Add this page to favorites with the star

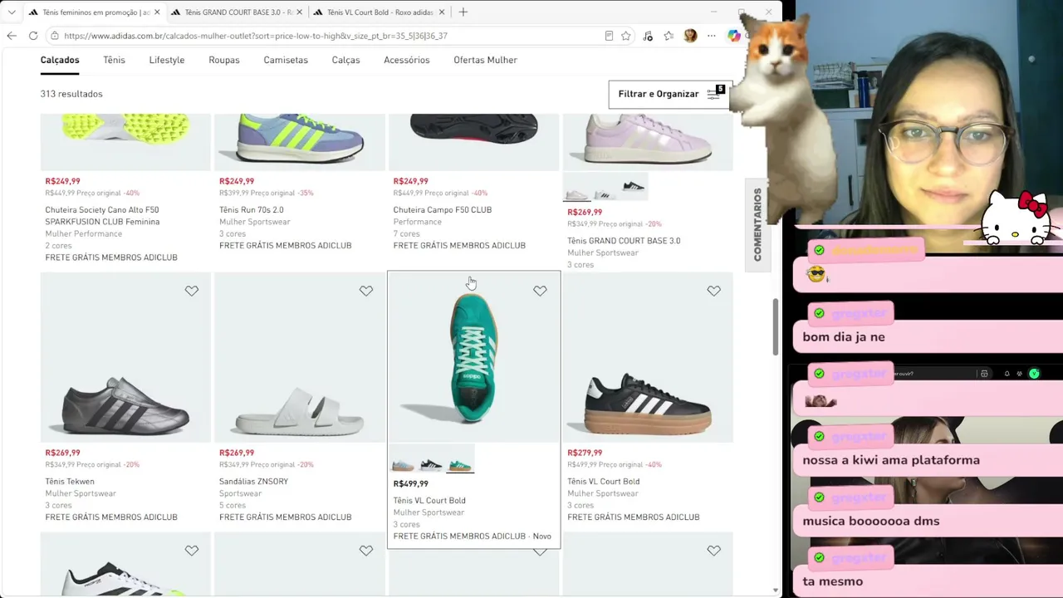(626, 36)
